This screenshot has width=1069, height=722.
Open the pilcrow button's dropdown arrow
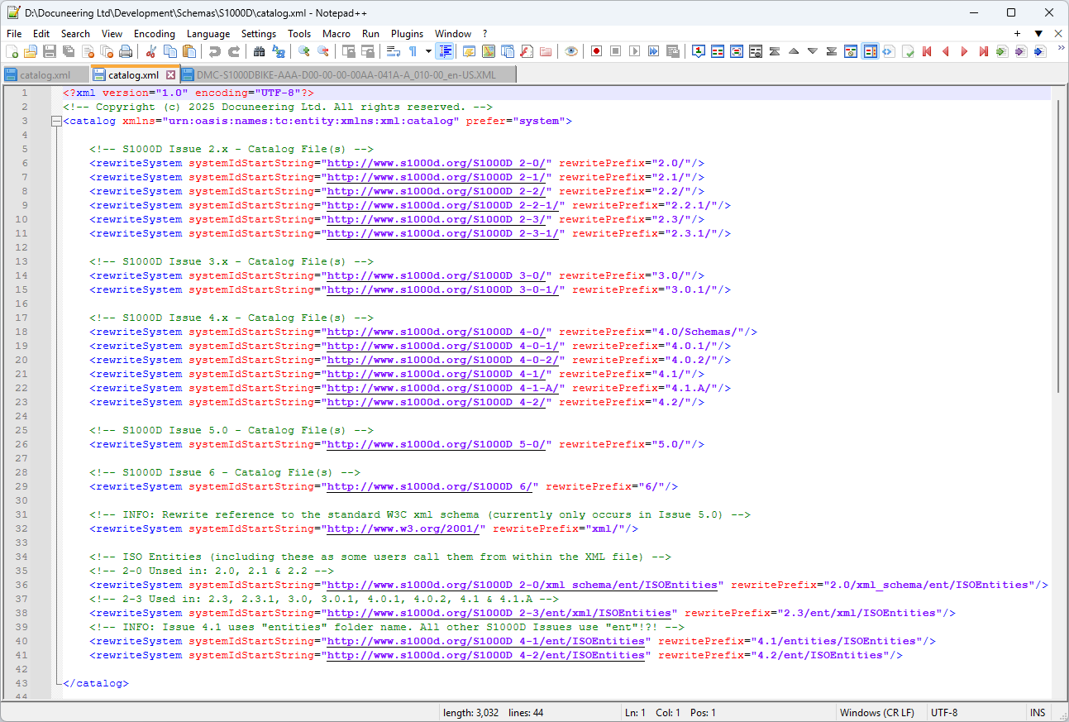pos(427,51)
